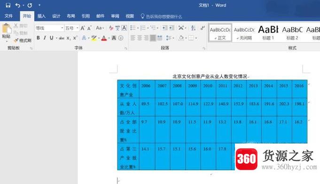The width and height of the screenshot is (320, 184).
Task: Click the Decrease Indent icon
Action: coord(165,28)
